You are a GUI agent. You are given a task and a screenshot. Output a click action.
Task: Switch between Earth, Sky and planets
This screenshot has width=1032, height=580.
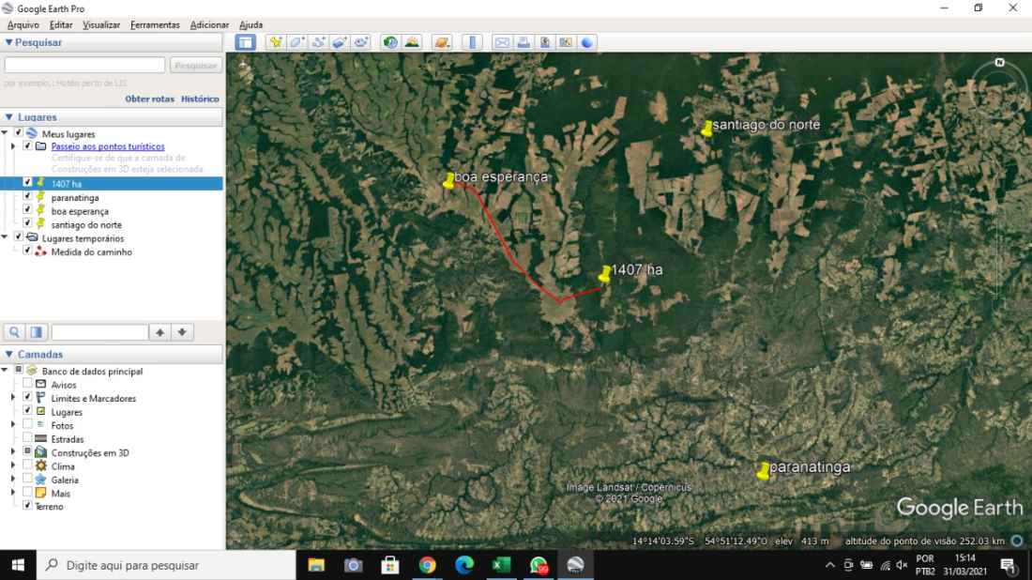pos(442,43)
